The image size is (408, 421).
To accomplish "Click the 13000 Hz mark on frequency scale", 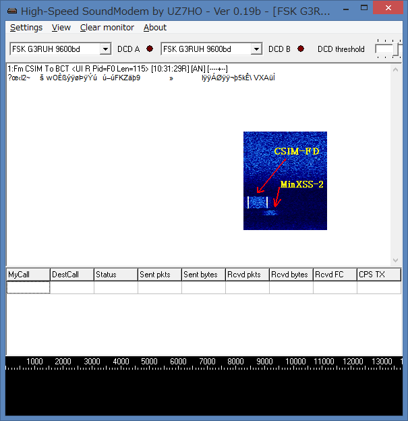I will pyautogui.click(x=382, y=362).
